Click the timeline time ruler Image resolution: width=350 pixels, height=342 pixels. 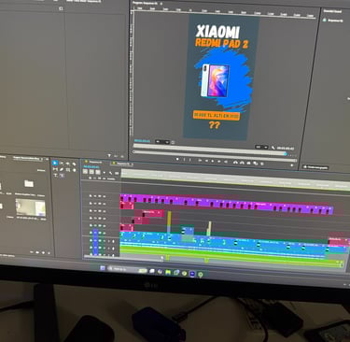235,179
